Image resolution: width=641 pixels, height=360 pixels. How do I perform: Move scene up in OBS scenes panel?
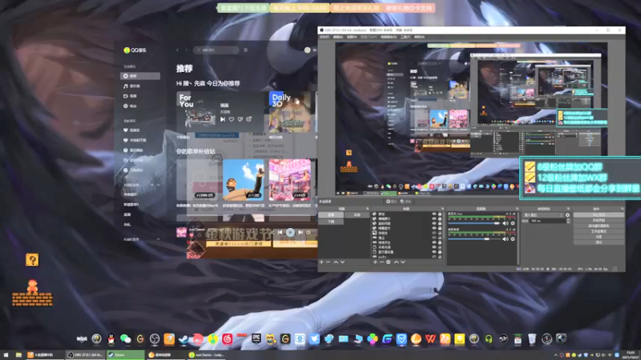tap(336, 262)
